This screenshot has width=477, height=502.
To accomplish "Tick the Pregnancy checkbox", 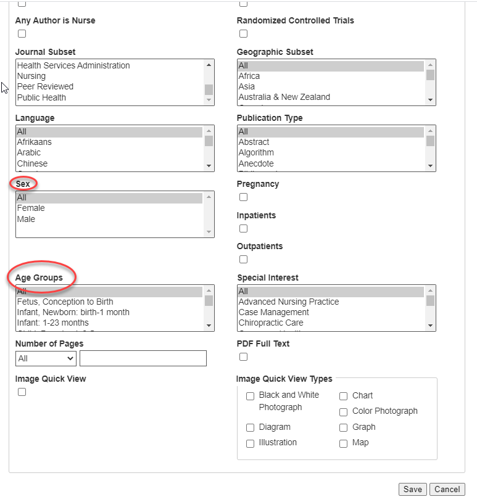I will point(244,197).
